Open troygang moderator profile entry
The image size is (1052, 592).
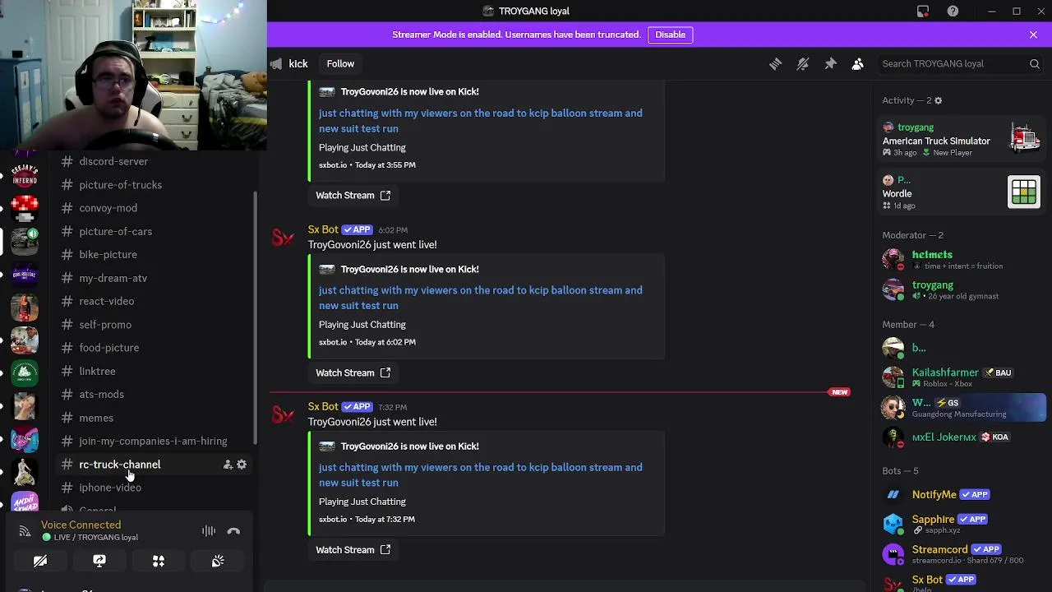(x=962, y=290)
